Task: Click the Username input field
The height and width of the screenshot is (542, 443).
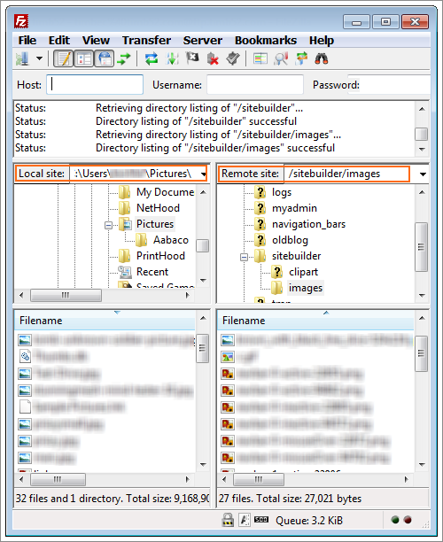Action: coord(255,85)
